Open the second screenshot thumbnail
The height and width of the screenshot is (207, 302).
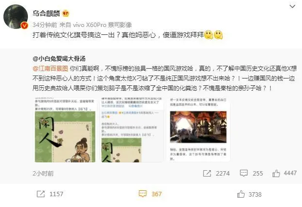click(x=132, y=130)
